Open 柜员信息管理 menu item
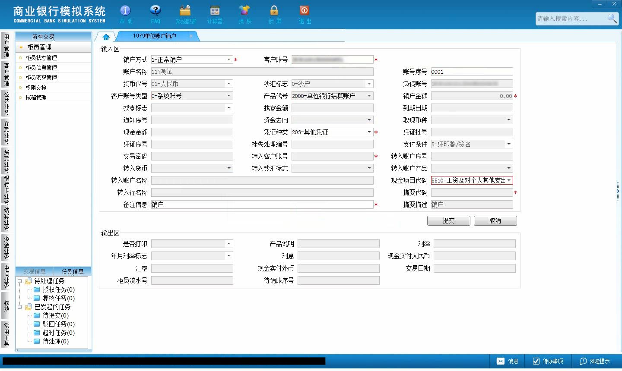This screenshot has width=622, height=371. [41, 68]
